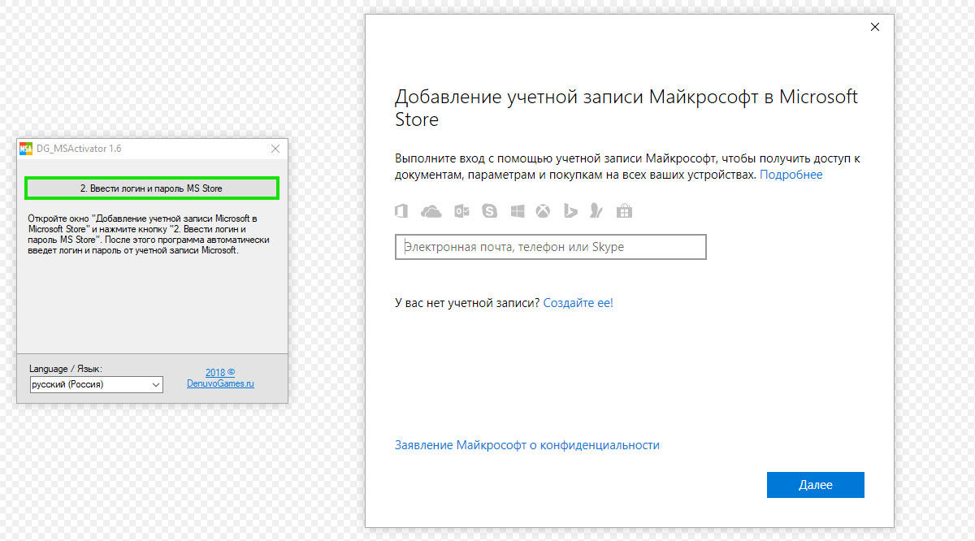Follow the 'Подробнее' link

point(791,175)
